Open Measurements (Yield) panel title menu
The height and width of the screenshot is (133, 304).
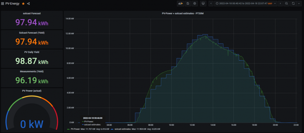click(32, 71)
